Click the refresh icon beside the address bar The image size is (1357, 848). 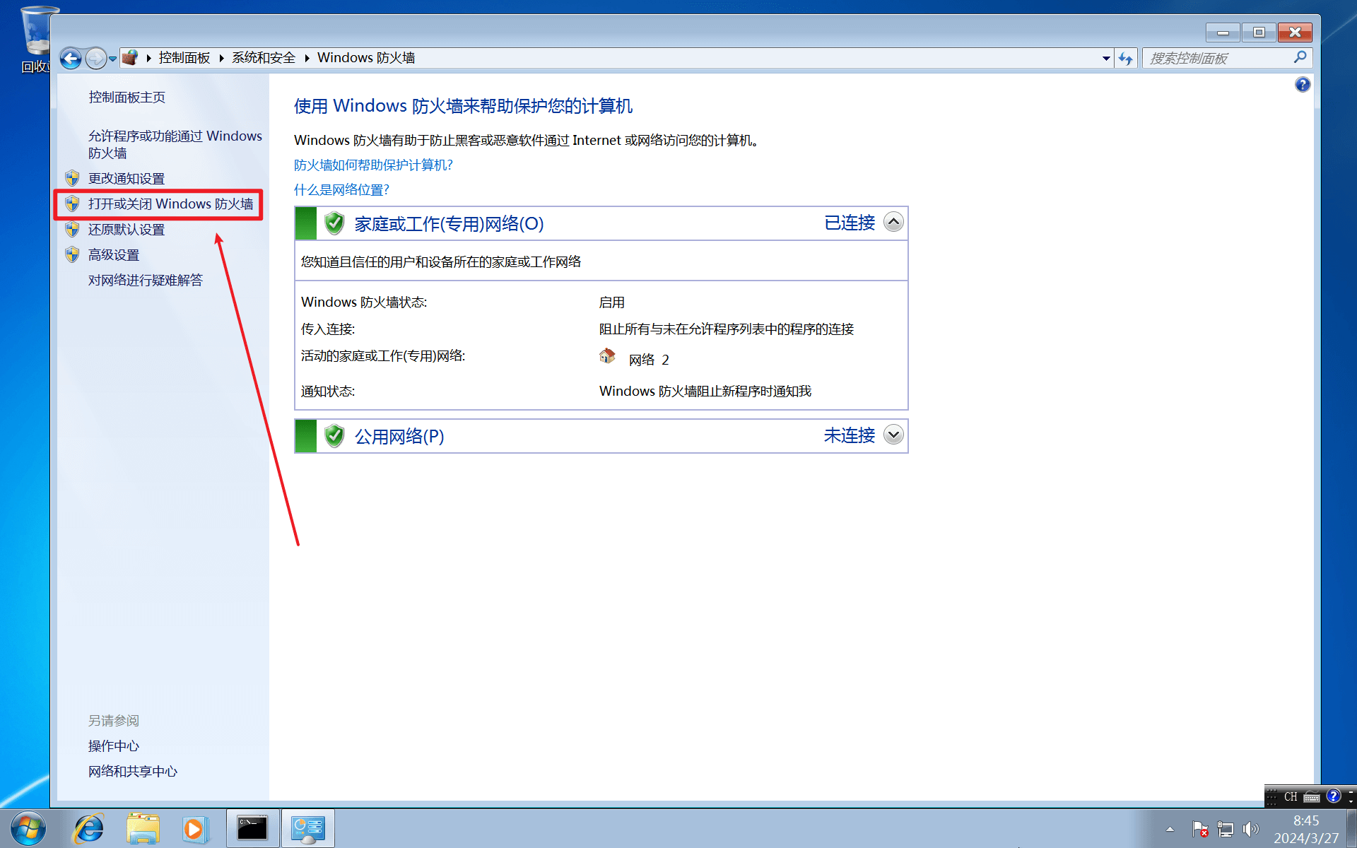click(1125, 59)
